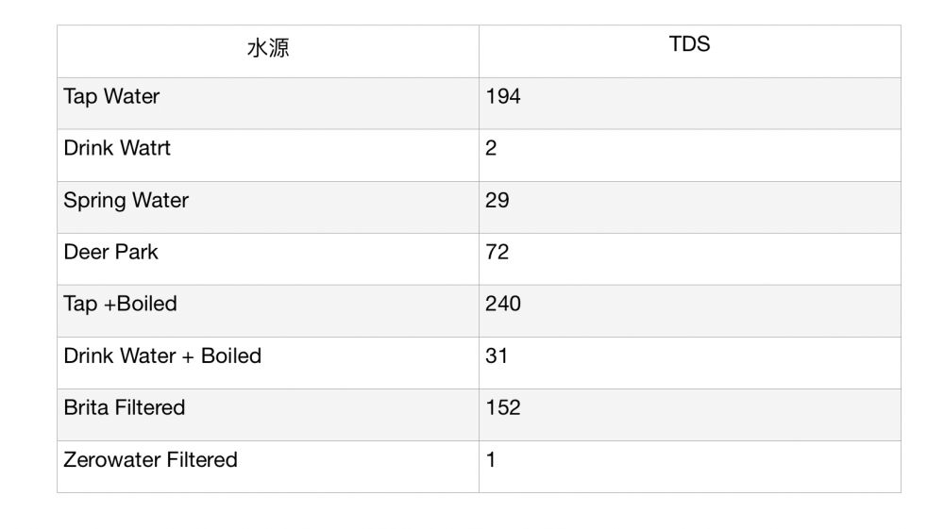Click the Tap +Boiled cell
944x529 pixels.
pyautogui.click(x=120, y=305)
